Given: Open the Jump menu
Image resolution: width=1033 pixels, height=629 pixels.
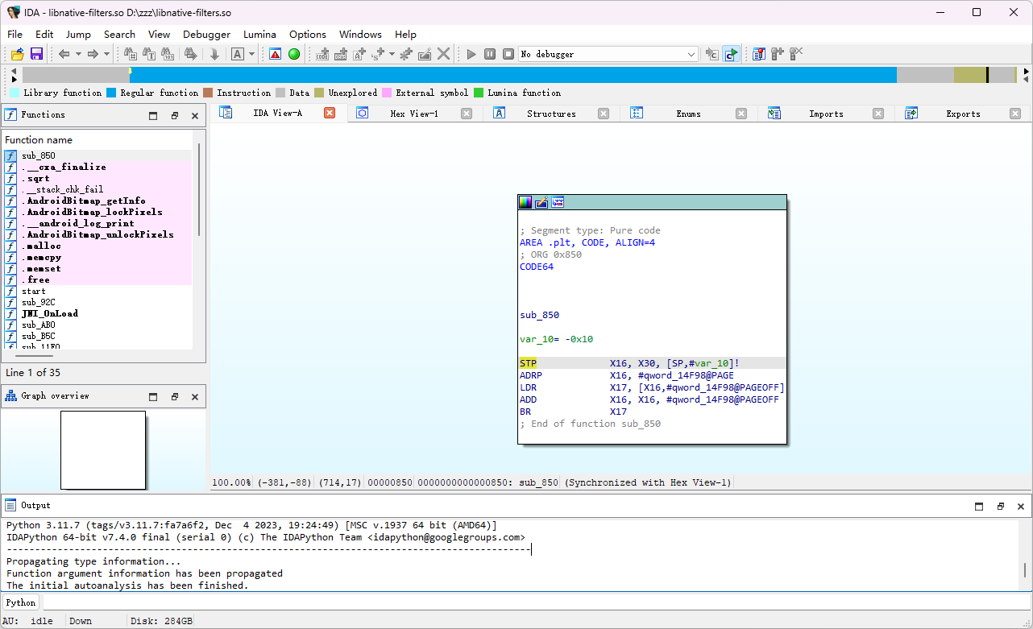Looking at the screenshot, I should [78, 34].
